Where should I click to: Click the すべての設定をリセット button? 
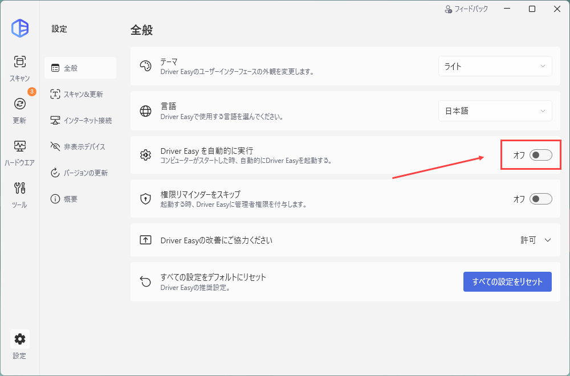507,281
